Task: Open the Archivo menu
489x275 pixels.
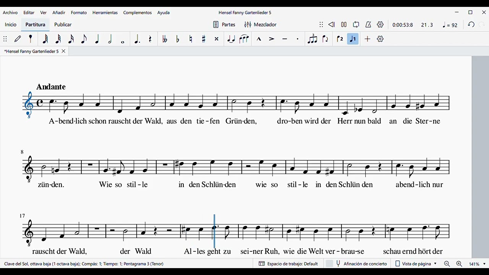Action: (10, 13)
